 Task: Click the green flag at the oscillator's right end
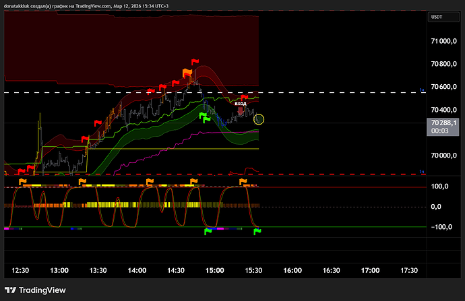[257, 232]
